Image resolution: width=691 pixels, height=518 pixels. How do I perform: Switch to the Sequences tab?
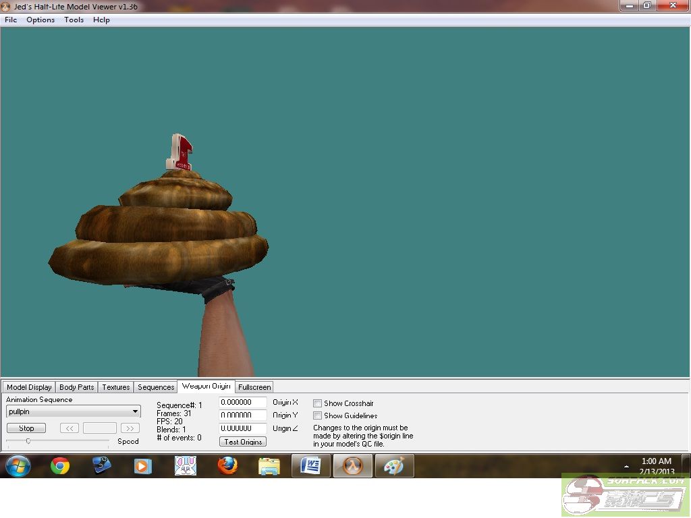156,387
